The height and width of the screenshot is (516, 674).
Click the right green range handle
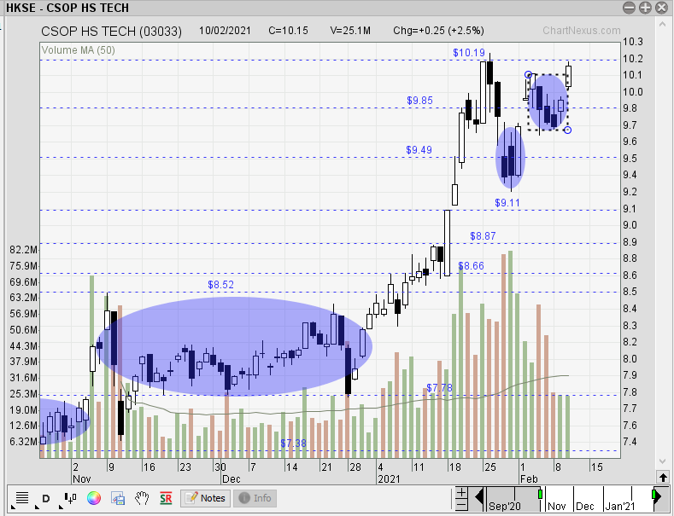654,496
